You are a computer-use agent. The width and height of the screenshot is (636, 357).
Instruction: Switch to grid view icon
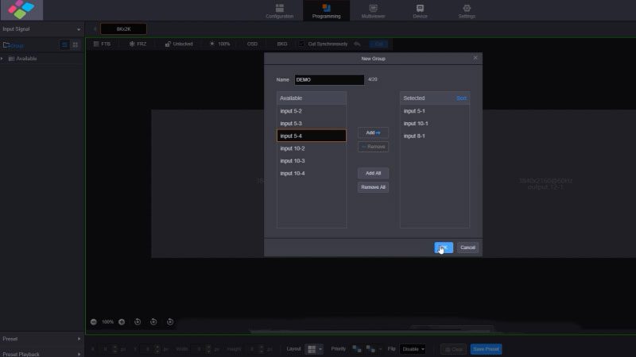click(75, 45)
